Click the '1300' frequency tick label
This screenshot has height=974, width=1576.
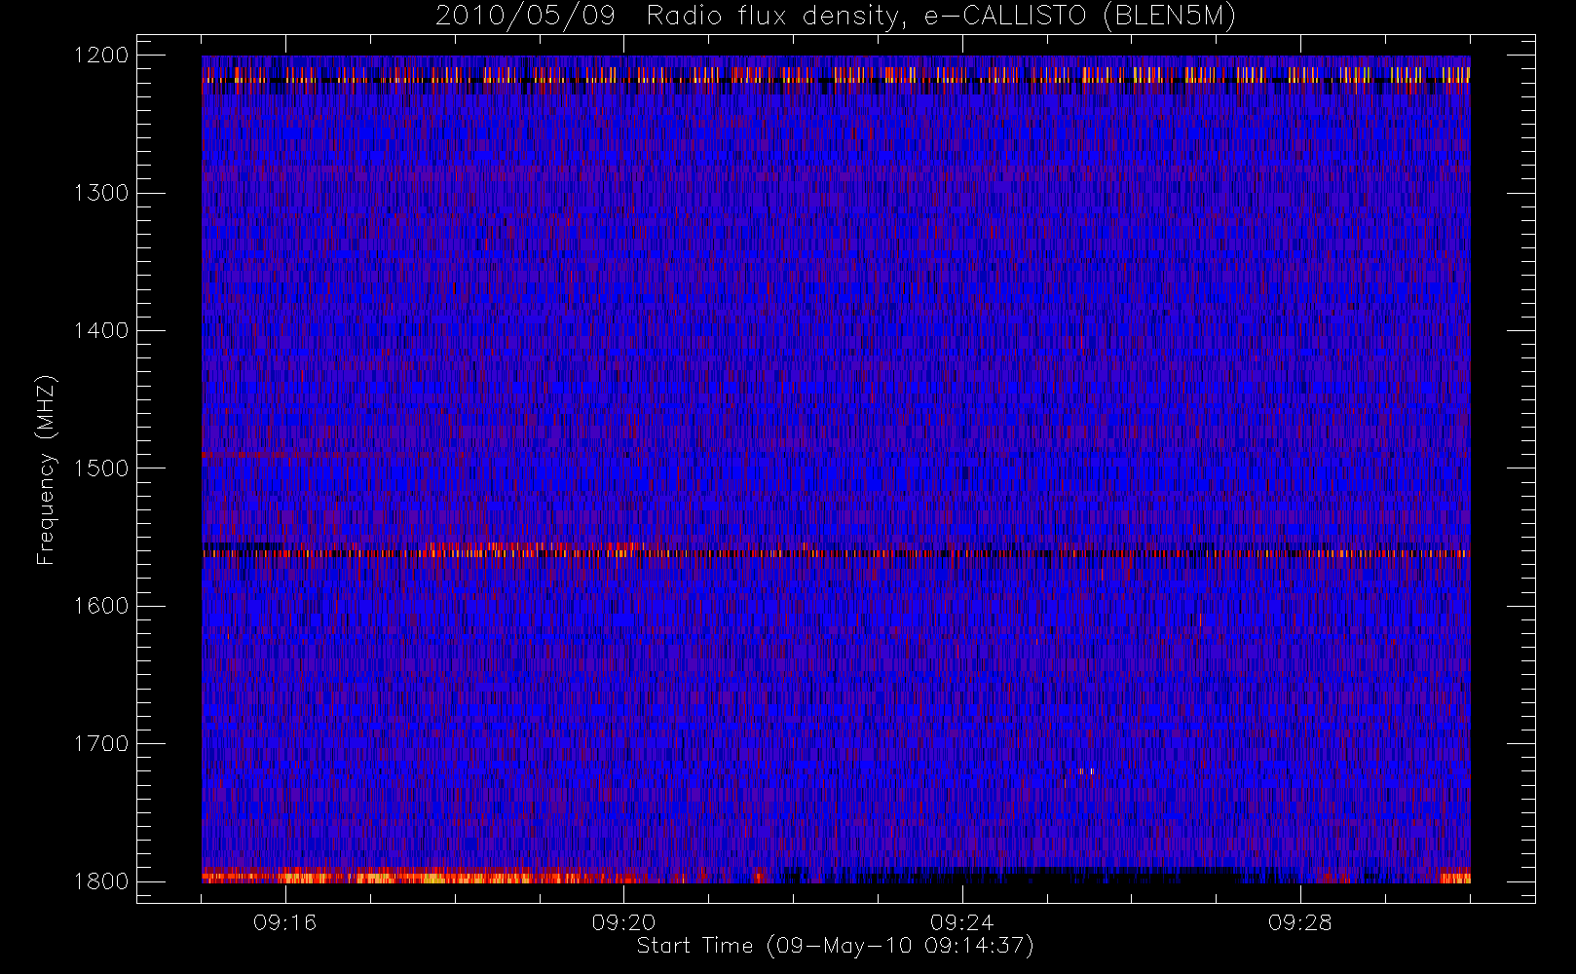point(101,193)
